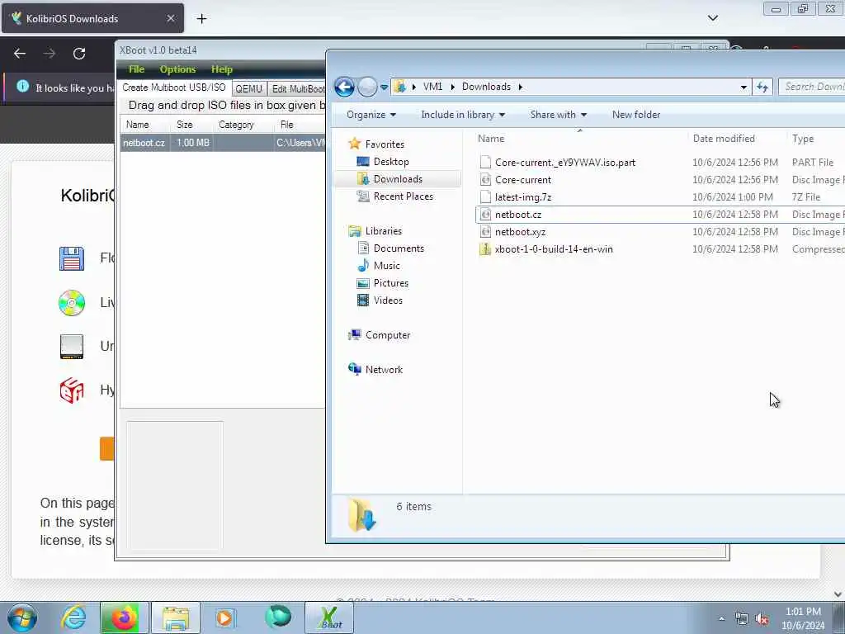This screenshot has width=845, height=634.
Task: Open the Organize menu
Action: [x=371, y=115]
